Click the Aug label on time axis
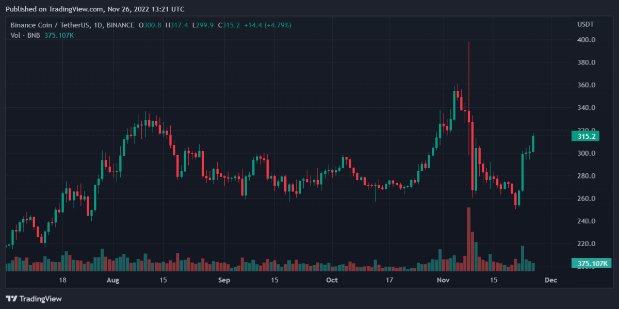 [x=113, y=280]
